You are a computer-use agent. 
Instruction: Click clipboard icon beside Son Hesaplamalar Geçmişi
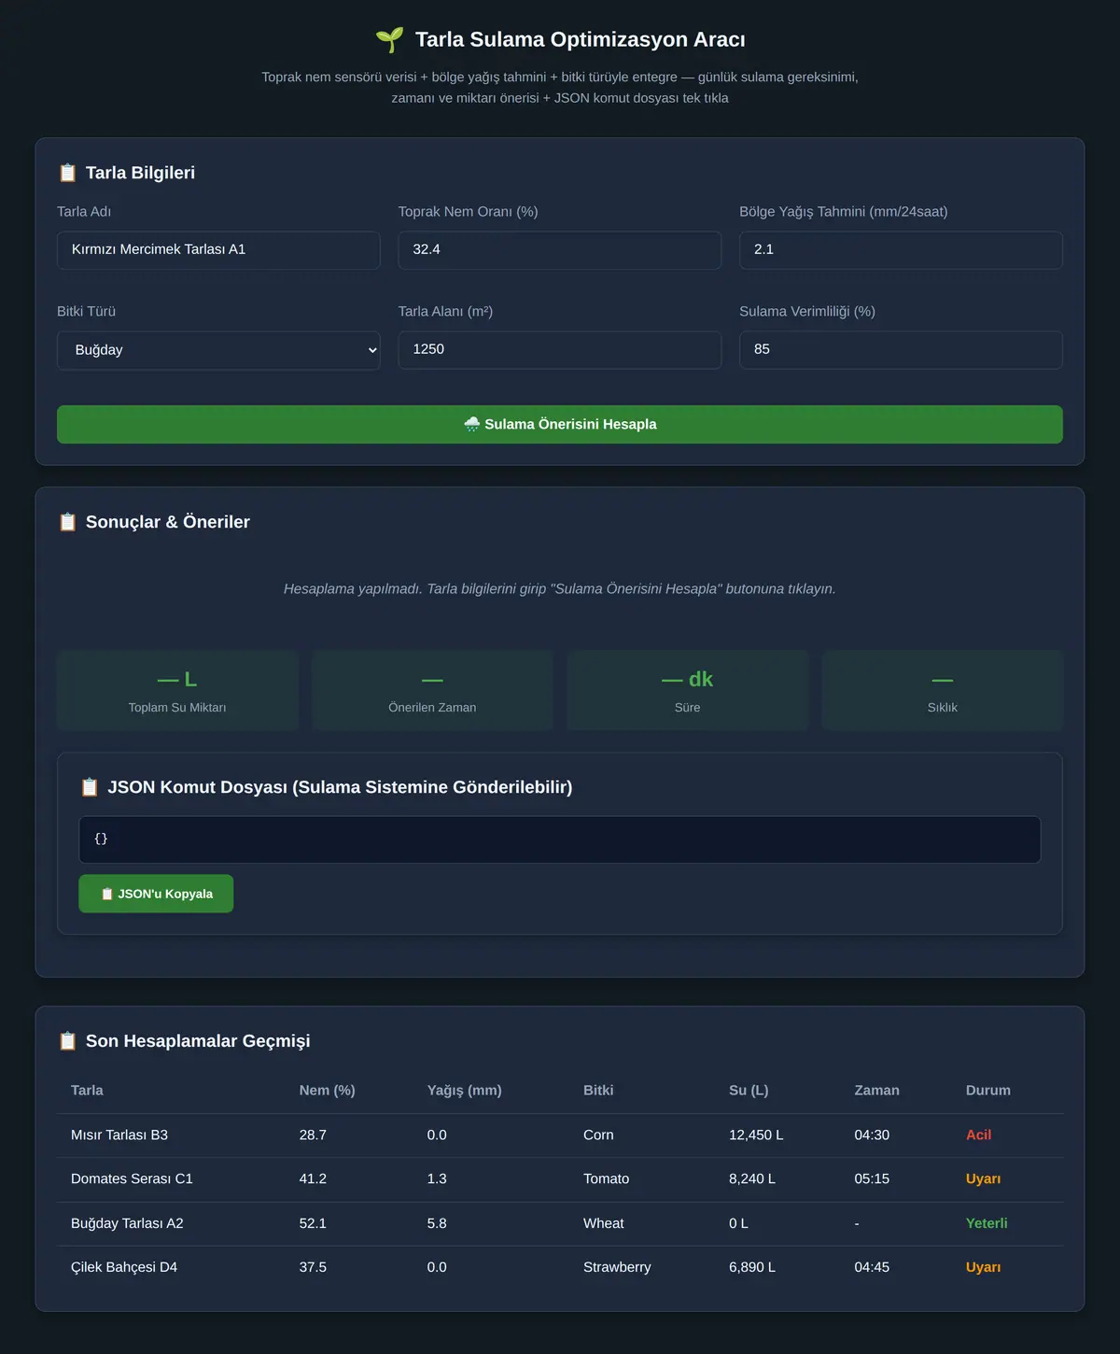point(67,1041)
